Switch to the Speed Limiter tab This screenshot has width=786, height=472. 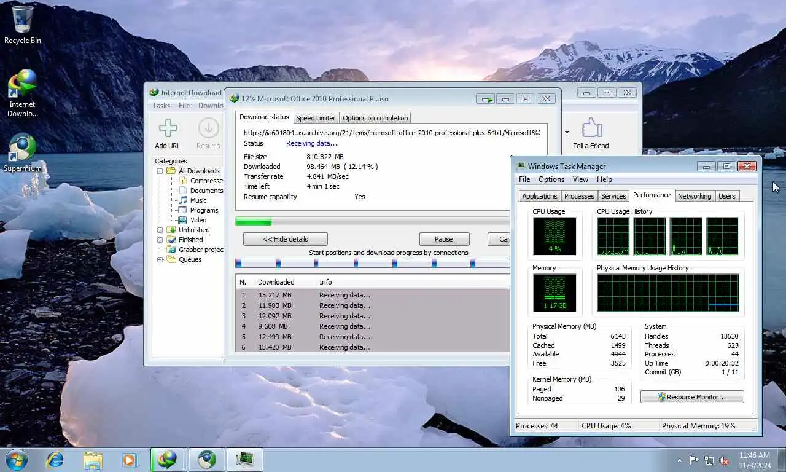click(x=316, y=118)
